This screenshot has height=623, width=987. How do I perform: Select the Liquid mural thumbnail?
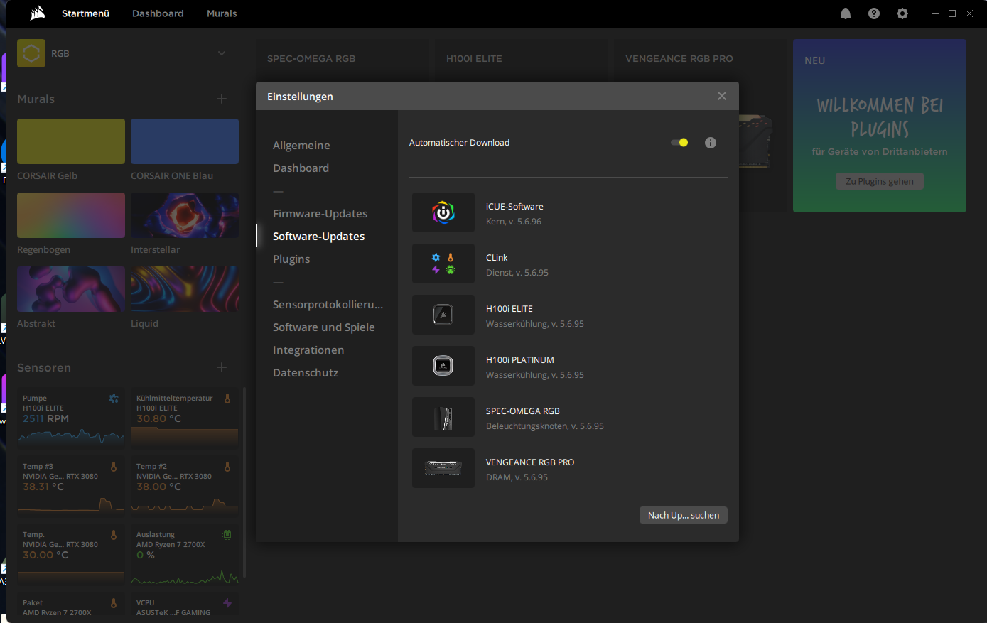[x=185, y=289]
